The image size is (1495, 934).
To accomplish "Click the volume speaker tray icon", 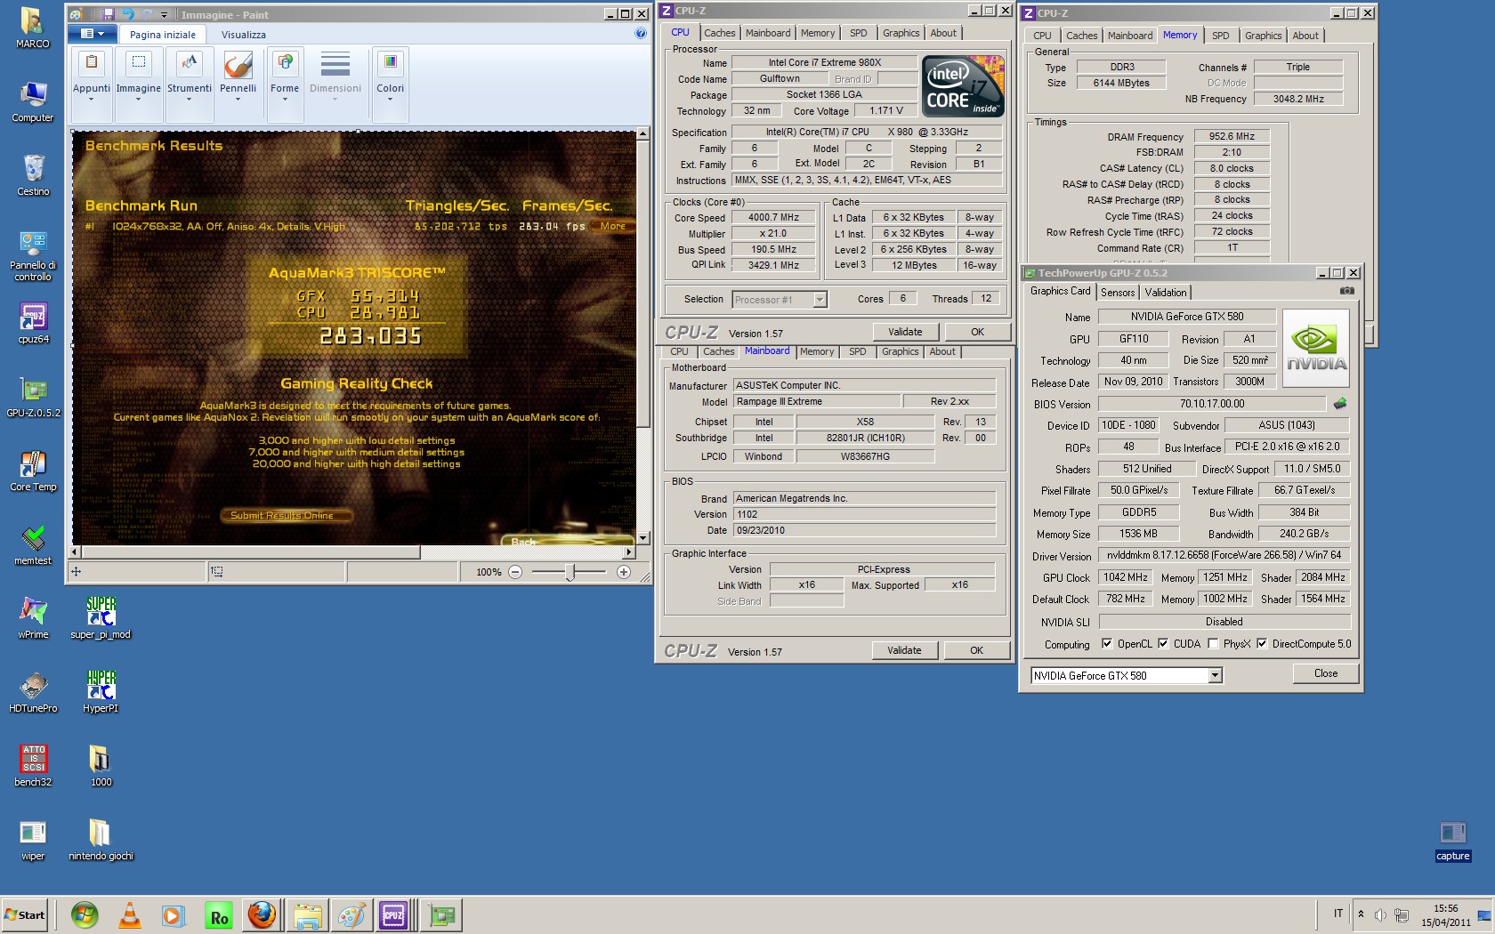I will (1380, 914).
